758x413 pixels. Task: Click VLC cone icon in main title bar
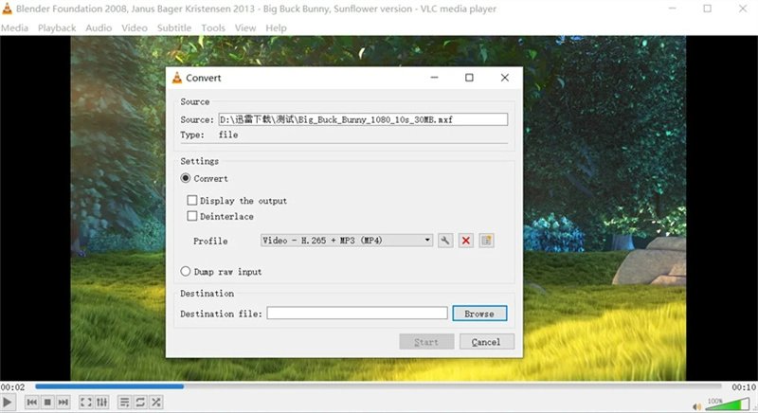8,9
